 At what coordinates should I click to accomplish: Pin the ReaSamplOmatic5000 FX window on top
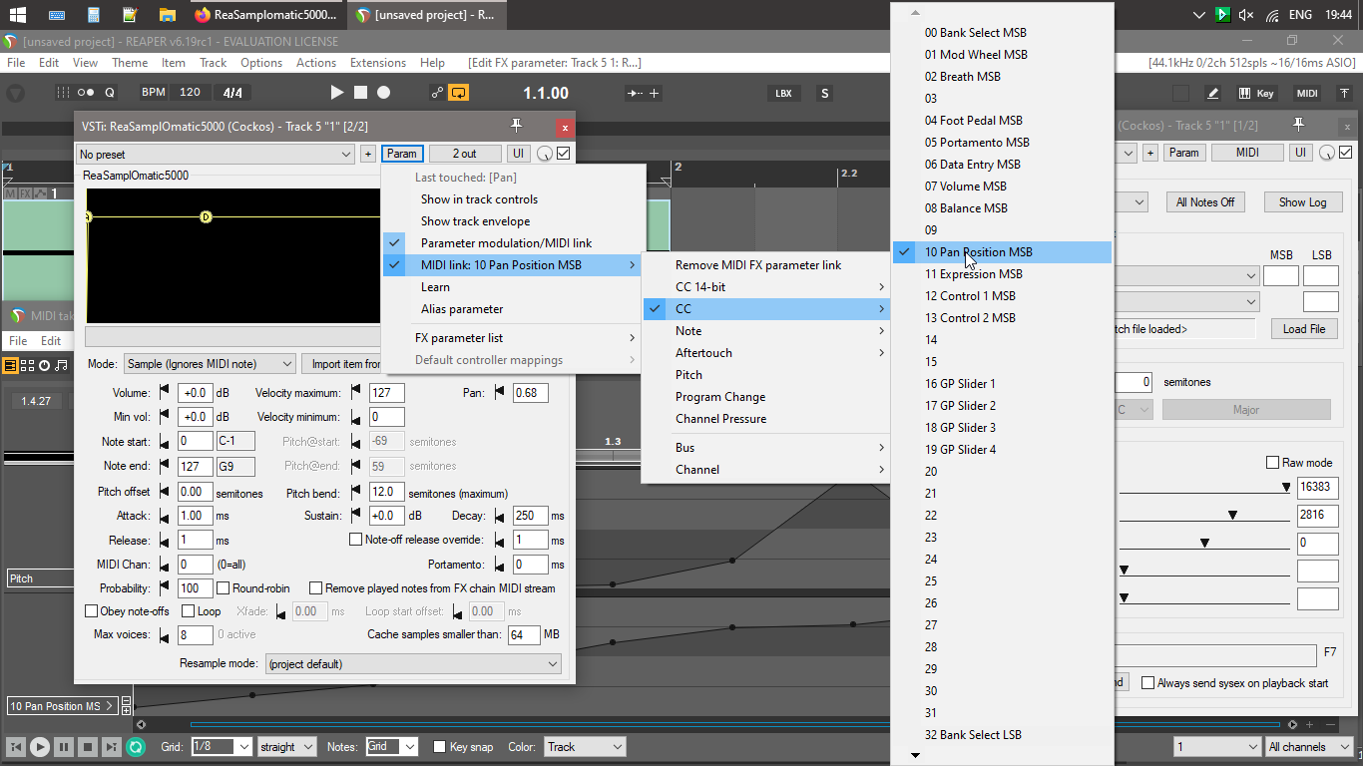[x=516, y=126]
